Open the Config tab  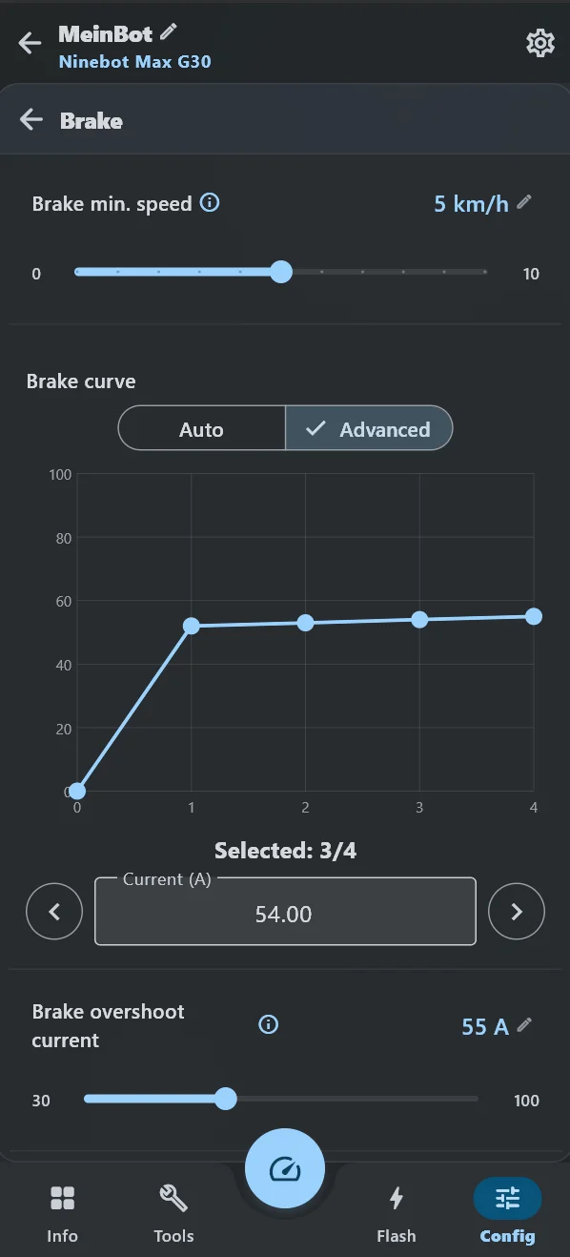(x=507, y=1213)
